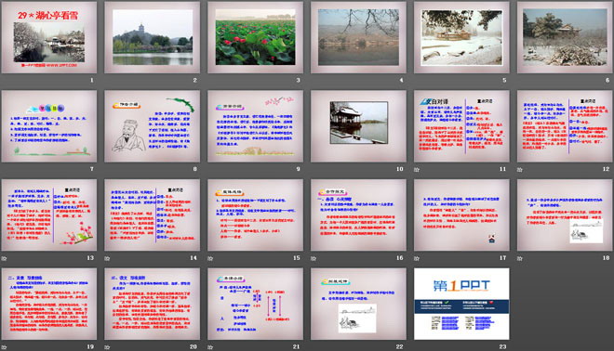Select slide 10 with the lake pavilion photo

(358, 126)
